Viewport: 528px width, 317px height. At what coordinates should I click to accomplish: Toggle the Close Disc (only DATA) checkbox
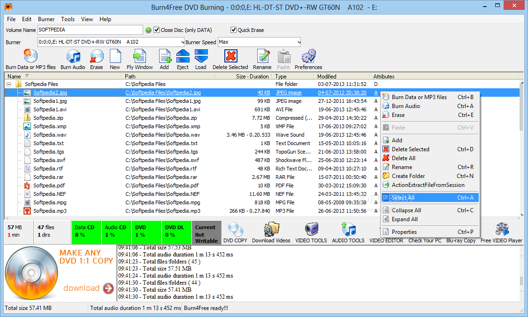[x=156, y=30]
